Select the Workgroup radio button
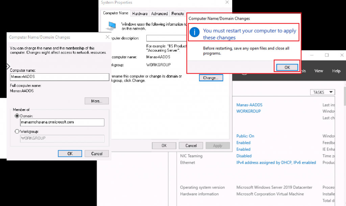 (x=17, y=131)
